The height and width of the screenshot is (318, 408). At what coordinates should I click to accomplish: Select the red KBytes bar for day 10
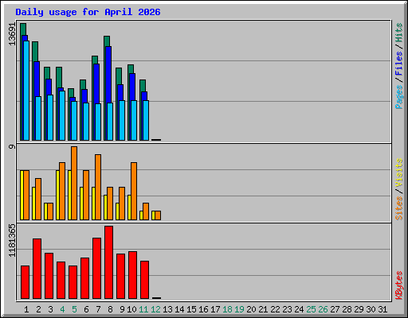point(132,275)
